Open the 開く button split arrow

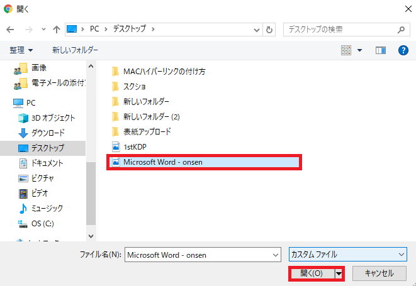click(x=339, y=273)
